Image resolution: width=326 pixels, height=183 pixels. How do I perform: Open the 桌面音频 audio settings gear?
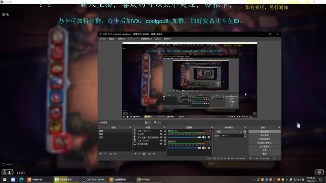pyautogui.click(x=209, y=148)
